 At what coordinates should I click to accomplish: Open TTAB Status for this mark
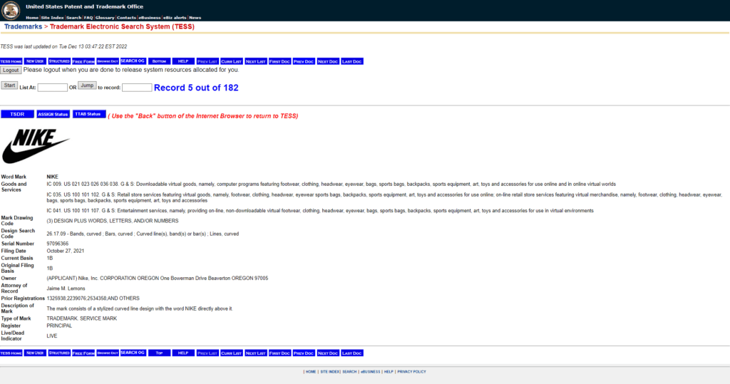(89, 114)
